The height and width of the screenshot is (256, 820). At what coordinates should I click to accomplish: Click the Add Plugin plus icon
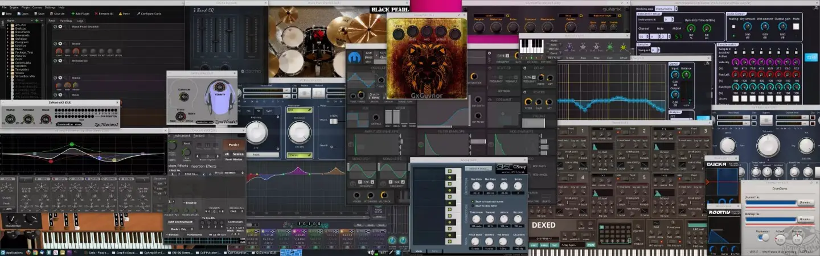(72, 13)
